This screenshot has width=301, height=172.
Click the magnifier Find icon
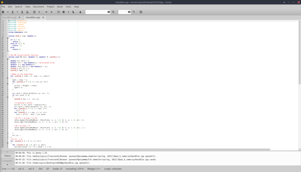pyautogui.click(x=113, y=12)
